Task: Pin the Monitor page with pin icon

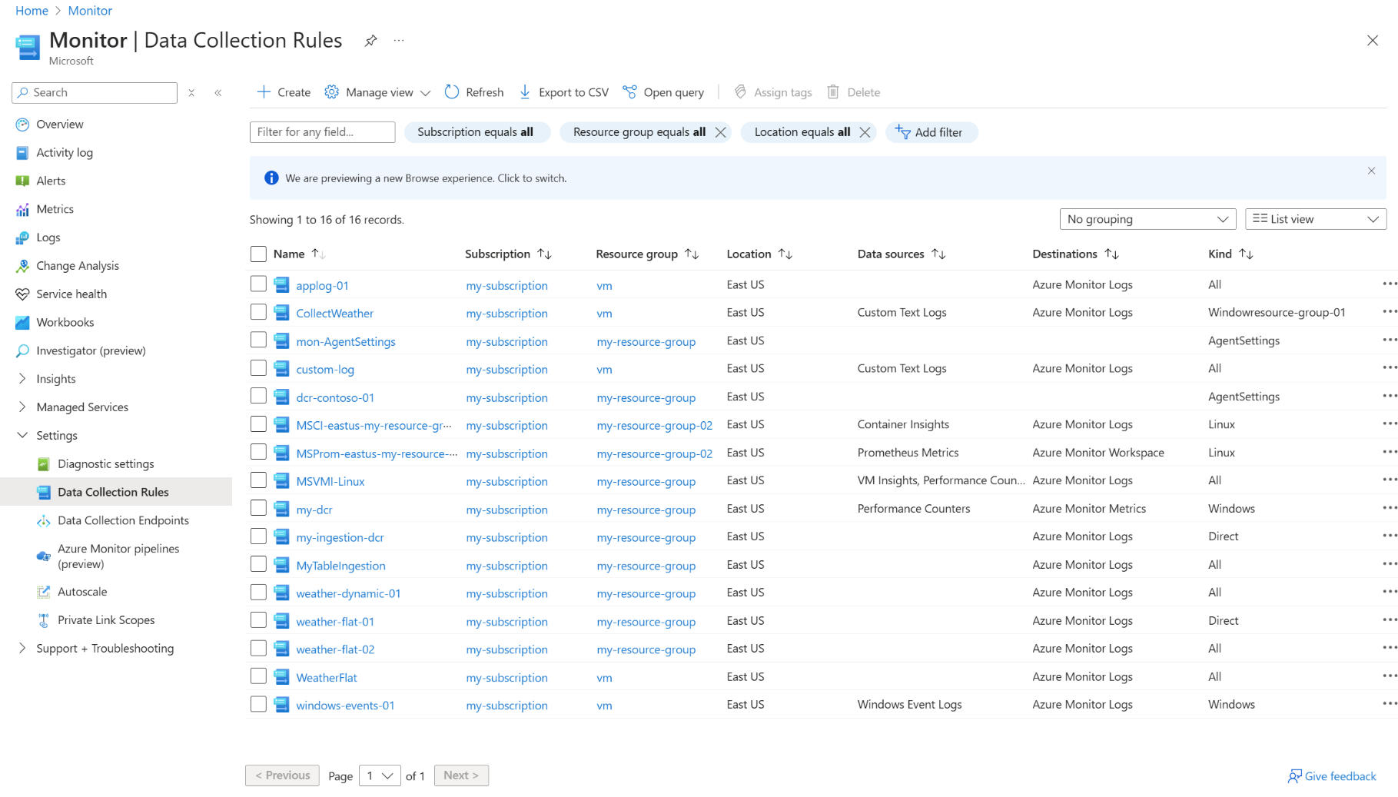Action: pyautogui.click(x=370, y=41)
